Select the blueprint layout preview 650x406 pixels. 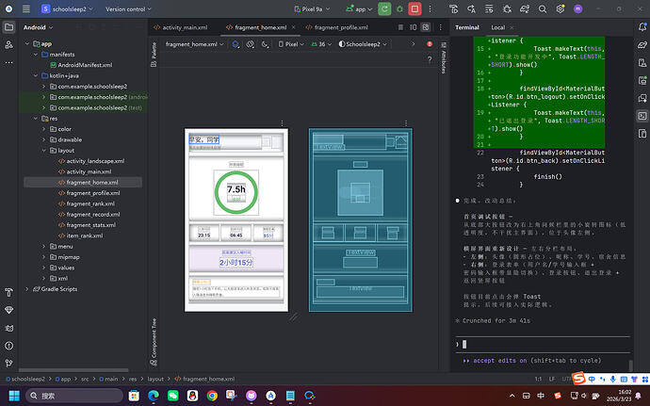click(361, 219)
